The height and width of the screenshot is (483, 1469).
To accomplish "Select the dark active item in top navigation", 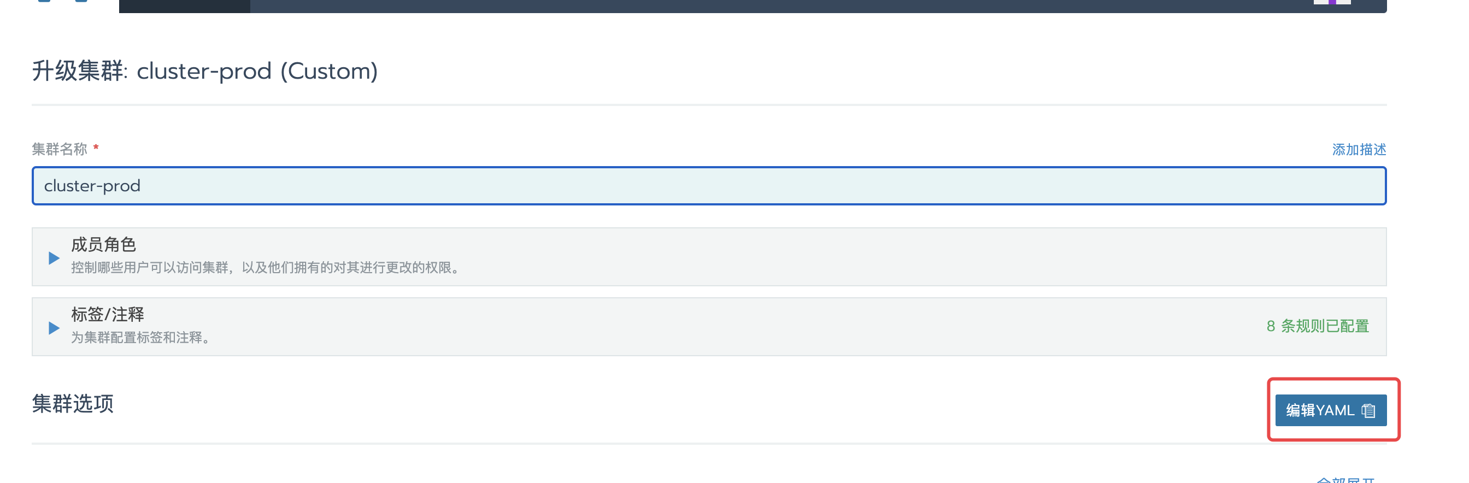I will pos(184,5).
